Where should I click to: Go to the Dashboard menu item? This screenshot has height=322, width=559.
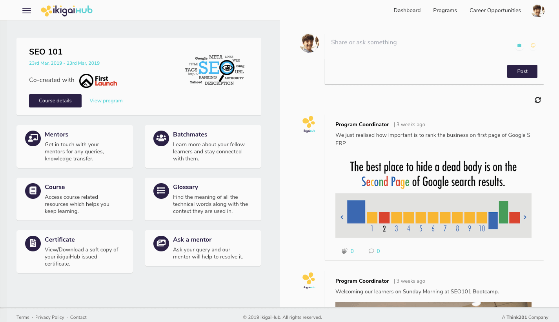407,11
